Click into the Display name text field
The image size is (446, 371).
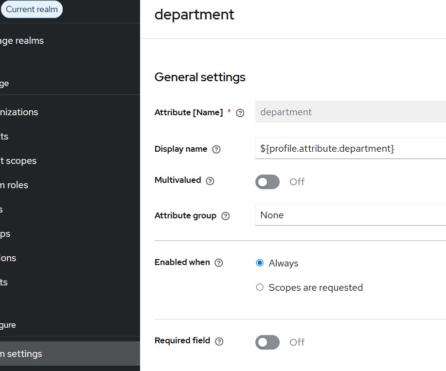350,148
